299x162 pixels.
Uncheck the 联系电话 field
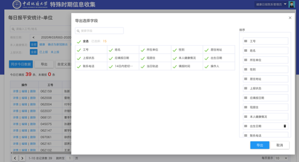click(x=79, y=66)
